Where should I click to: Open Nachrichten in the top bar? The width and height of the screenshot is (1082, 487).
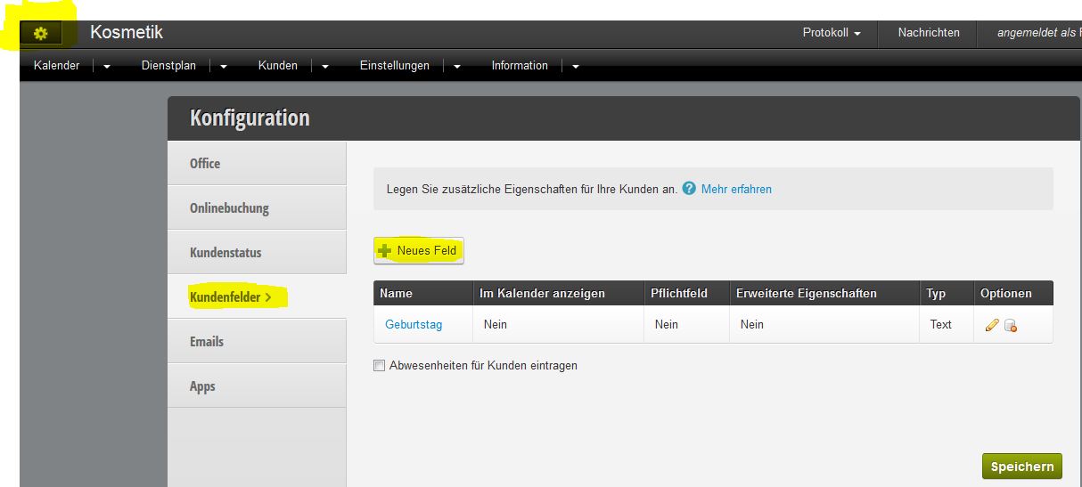click(929, 33)
